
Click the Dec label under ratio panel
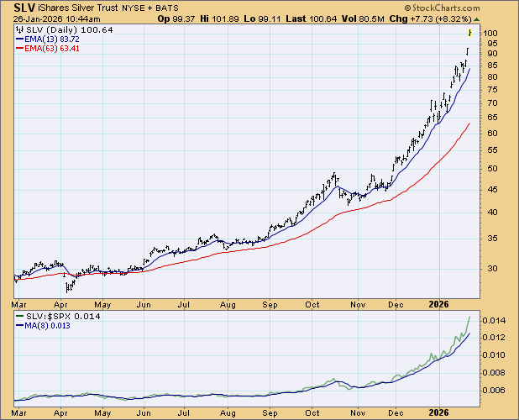[396, 412]
